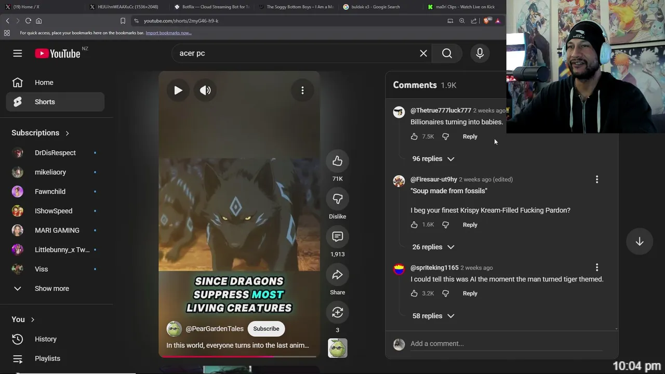665x374 pixels.
Task: Open Playlists in the sidebar
Action: tap(55, 358)
